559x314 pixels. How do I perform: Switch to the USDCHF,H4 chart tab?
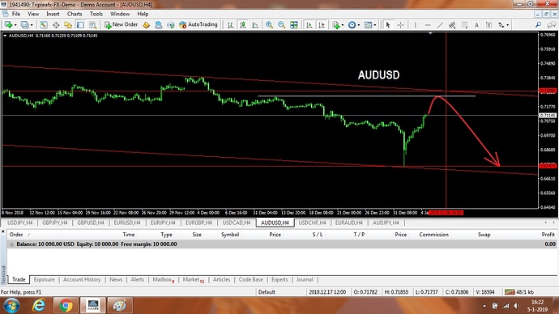click(312, 223)
